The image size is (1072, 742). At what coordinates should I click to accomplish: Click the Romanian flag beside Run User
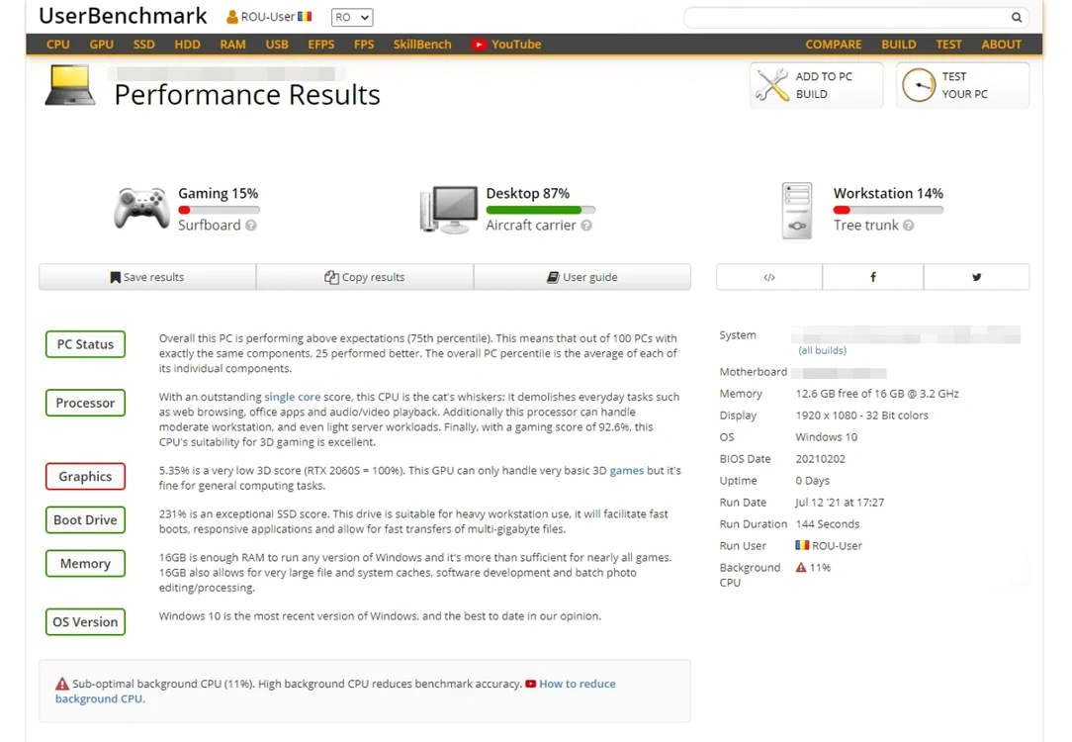(x=802, y=546)
